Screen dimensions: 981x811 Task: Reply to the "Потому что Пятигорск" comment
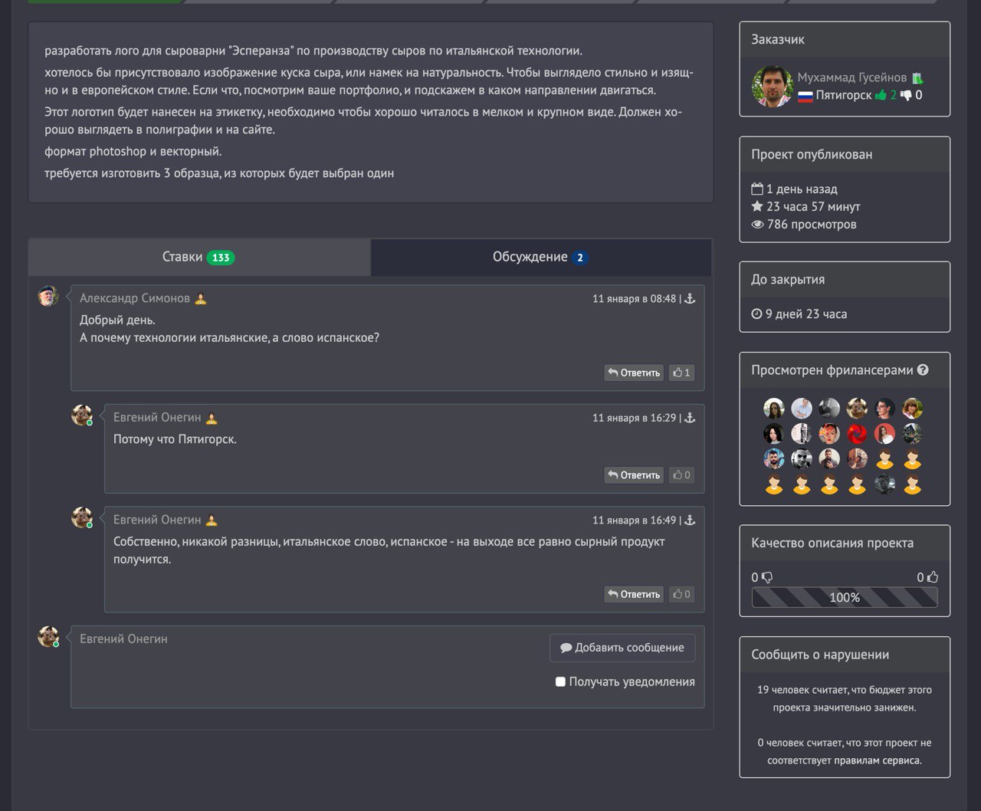634,474
